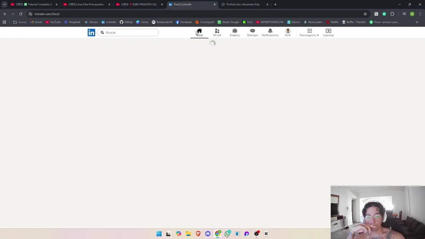Bookmark this page with the star icon
Screen dimensions: 425x239
pyautogui.click(x=365, y=14)
